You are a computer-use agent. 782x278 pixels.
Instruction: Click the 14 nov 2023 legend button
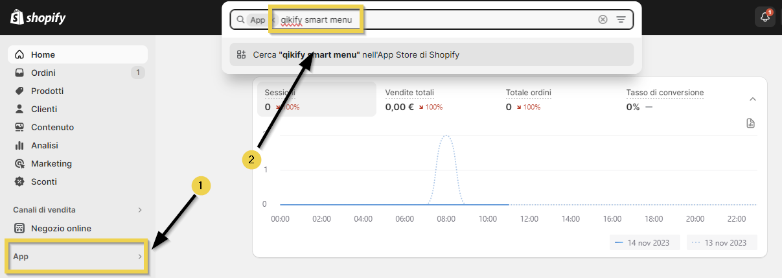645,242
